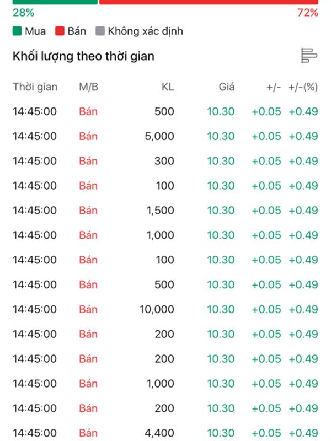Sort by M/B column header
Image resolution: width=331 pixels, height=441 pixels.
click(x=89, y=87)
